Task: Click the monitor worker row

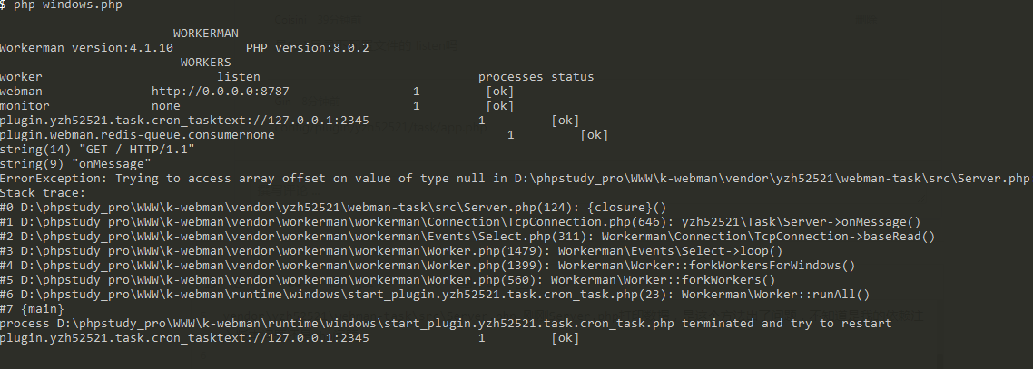Action: click(x=257, y=106)
